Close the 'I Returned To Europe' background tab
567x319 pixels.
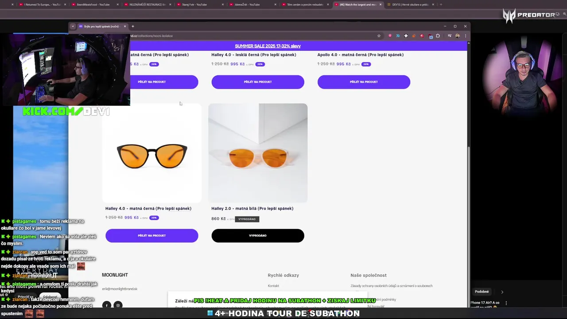pos(65,4)
